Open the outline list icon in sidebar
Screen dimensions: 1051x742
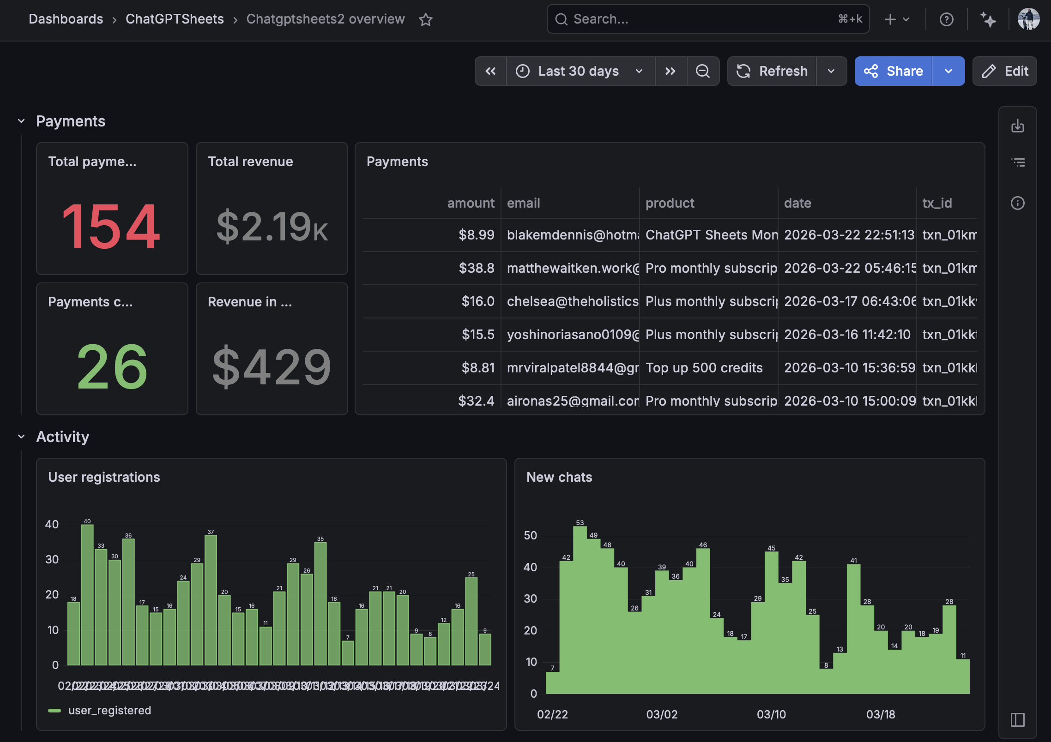[x=1018, y=162]
